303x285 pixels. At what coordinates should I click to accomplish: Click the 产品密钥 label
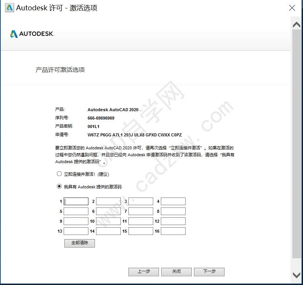click(64, 126)
